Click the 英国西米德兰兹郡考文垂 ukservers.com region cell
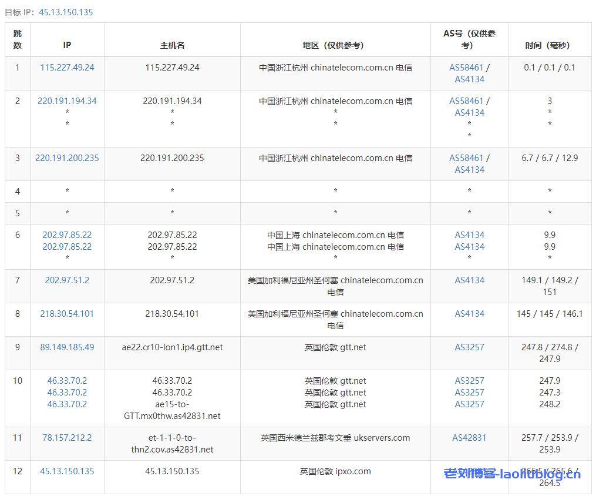The image size is (596, 496). pos(335,438)
